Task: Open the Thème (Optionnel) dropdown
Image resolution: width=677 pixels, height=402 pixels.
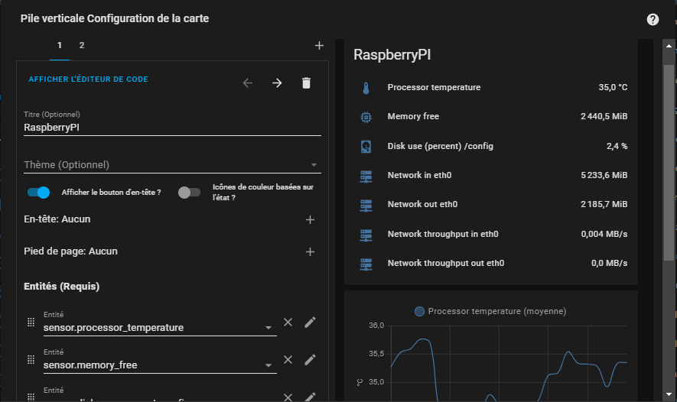Action: [172, 165]
